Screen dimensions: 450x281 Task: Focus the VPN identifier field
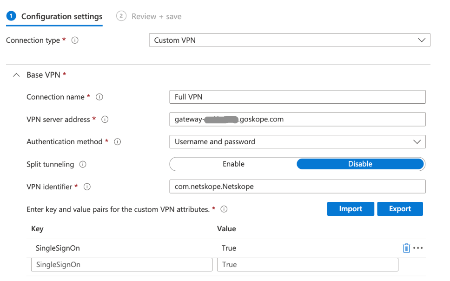pyautogui.click(x=298, y=187)
